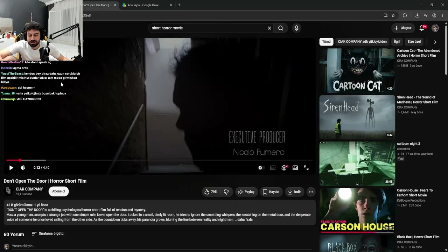Expand description with '...daha fazla'
The image size is (448, 252).
tap(244, 219)
